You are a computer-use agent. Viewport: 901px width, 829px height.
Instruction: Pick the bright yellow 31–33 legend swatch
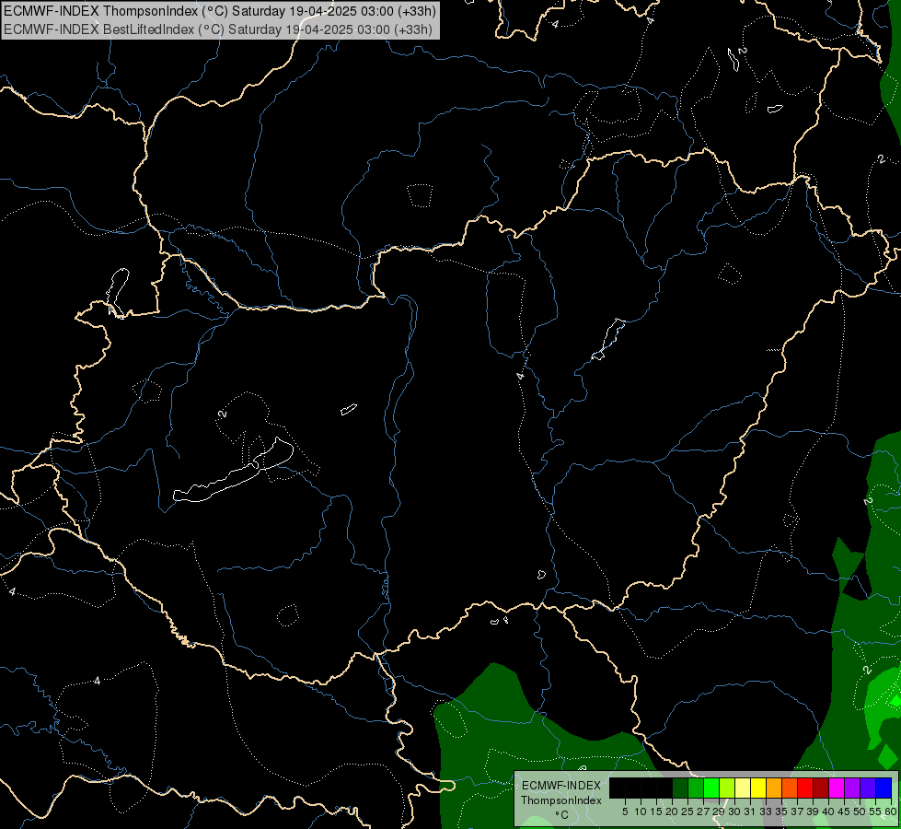tap(758, 788)
